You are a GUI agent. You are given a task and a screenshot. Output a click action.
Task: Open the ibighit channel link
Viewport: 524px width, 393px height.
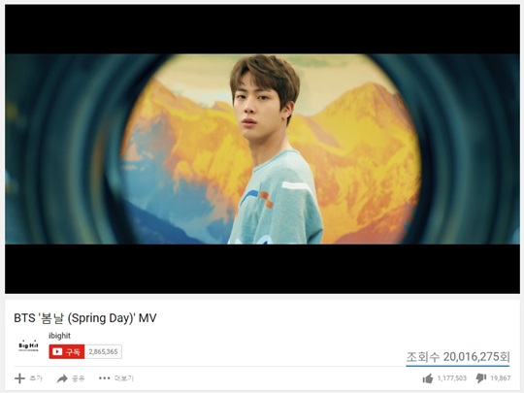pyautogui.click(x=59, y=336)
